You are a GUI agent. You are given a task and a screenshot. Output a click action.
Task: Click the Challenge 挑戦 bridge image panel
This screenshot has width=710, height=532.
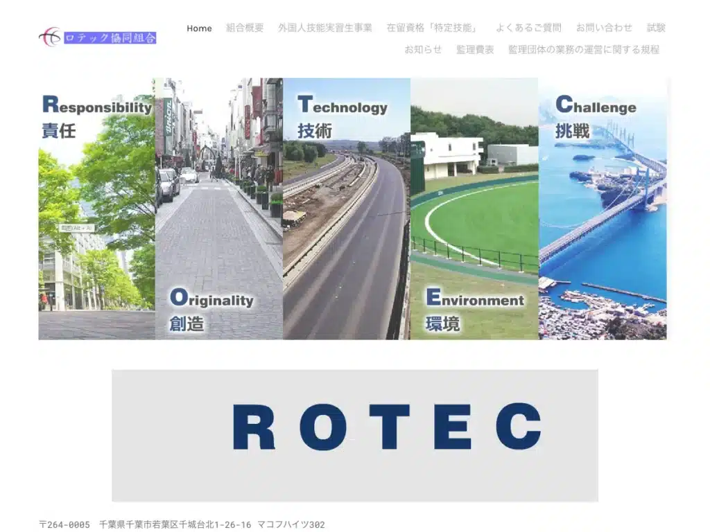(x=603, y=209)
